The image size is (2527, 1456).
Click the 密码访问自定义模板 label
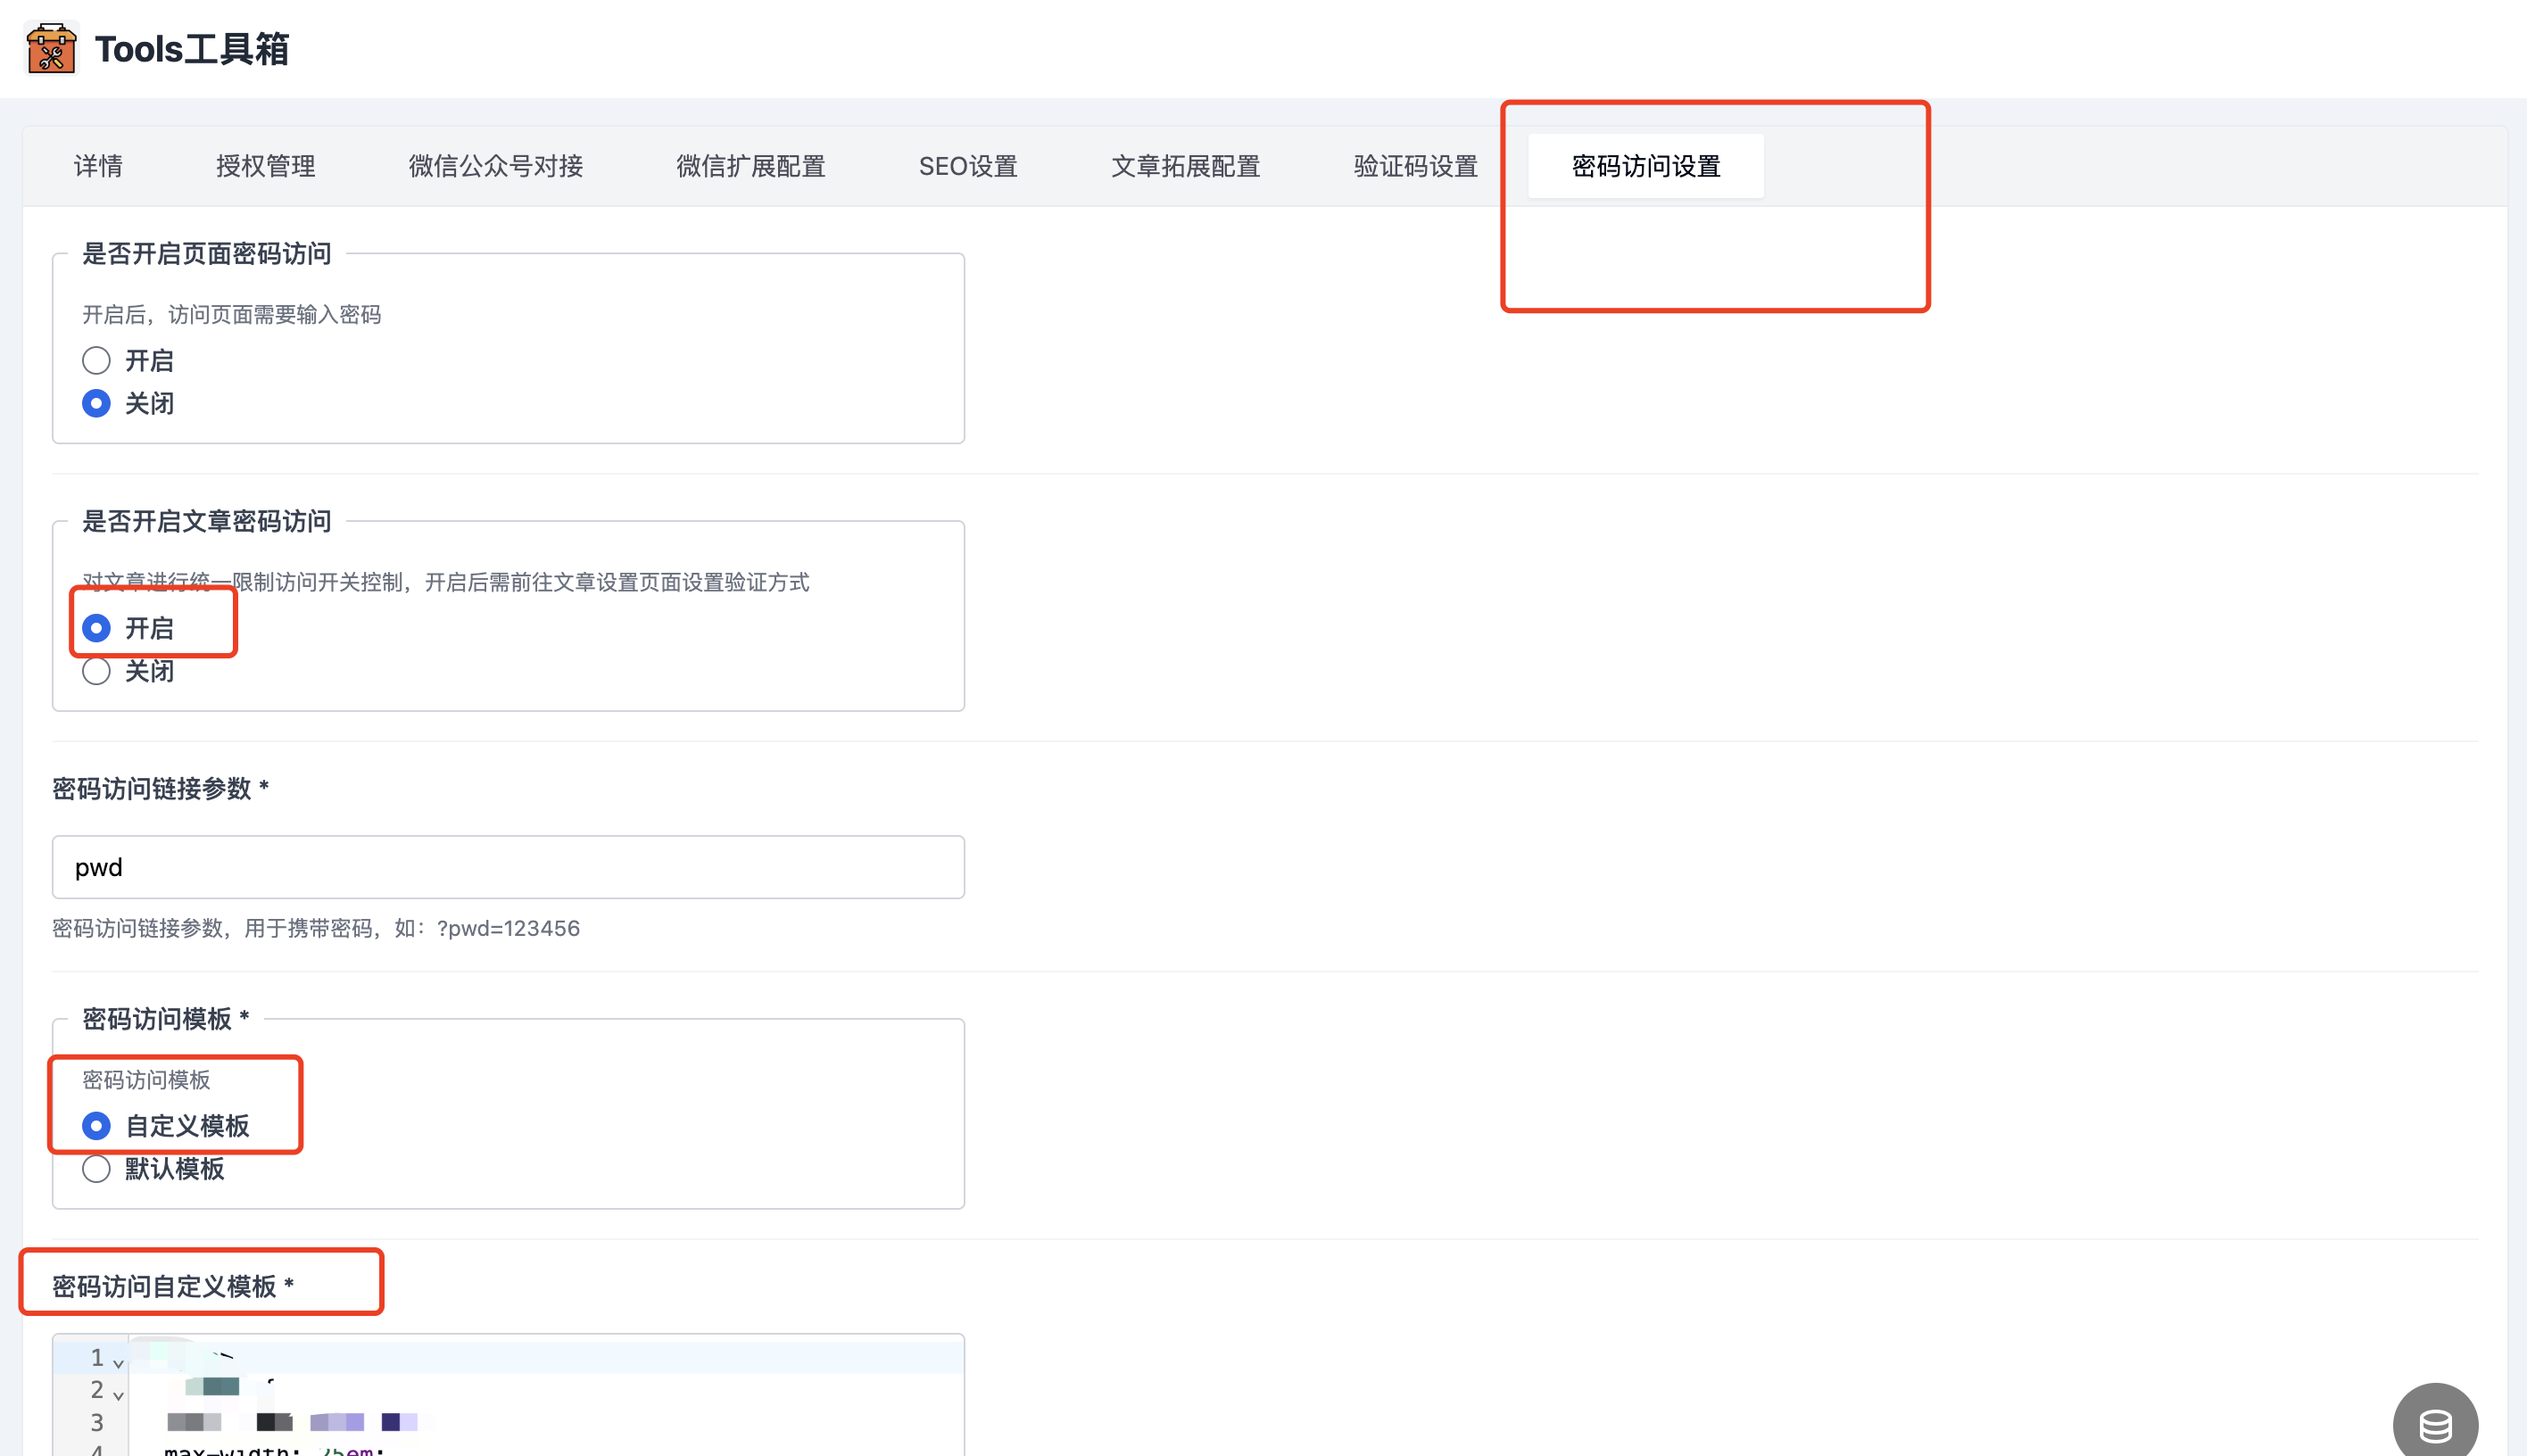[x=173, y=1286]
